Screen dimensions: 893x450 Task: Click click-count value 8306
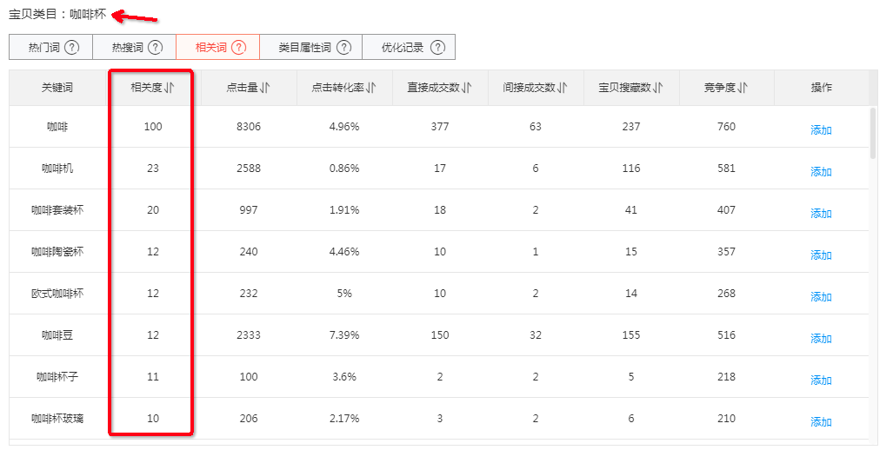tap(249, 127)
